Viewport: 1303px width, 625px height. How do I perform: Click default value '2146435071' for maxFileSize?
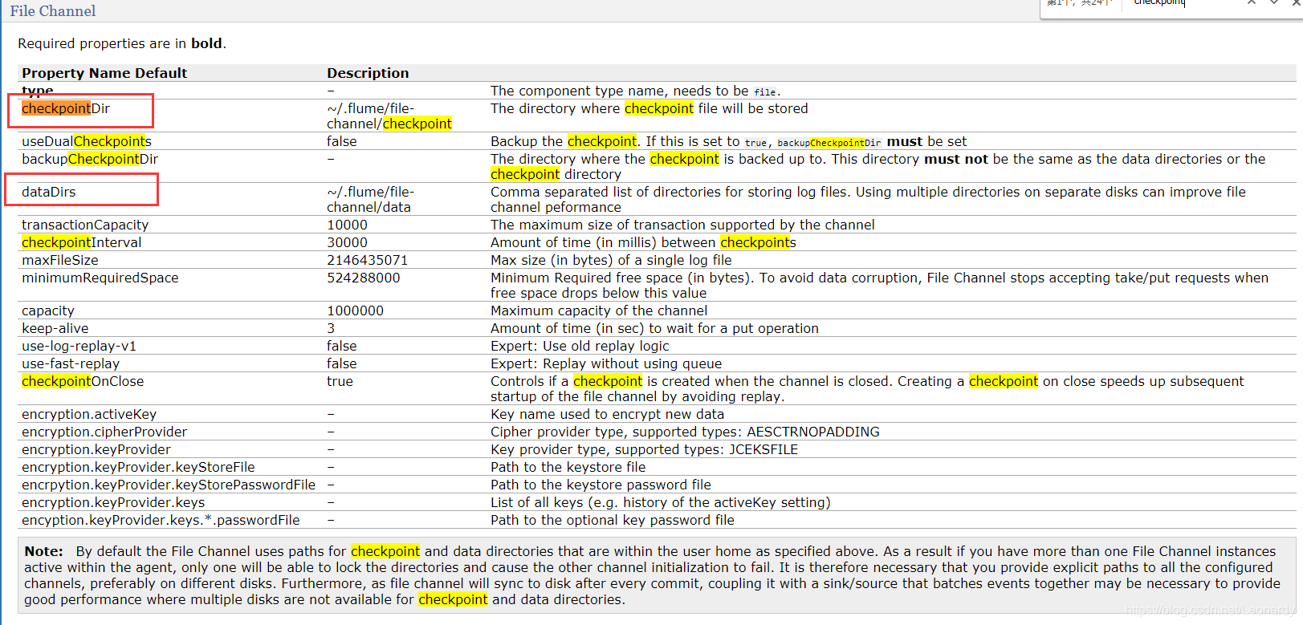point(367,260)
